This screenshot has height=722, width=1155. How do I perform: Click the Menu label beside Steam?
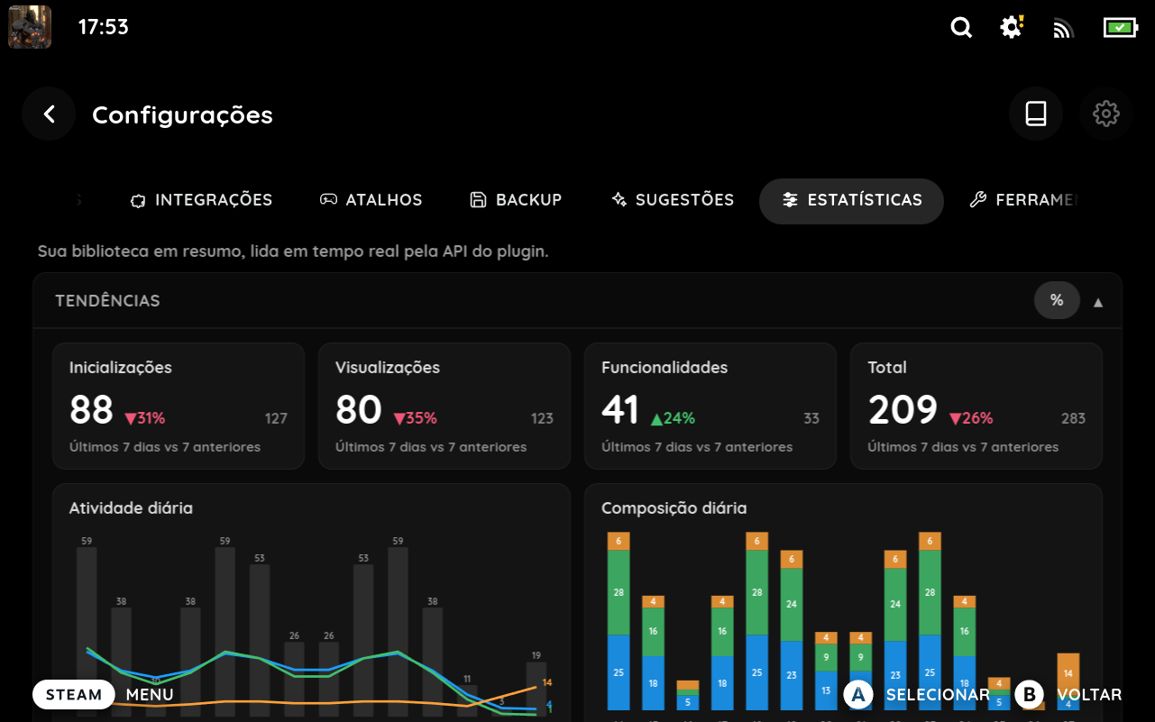click(150, 695)
